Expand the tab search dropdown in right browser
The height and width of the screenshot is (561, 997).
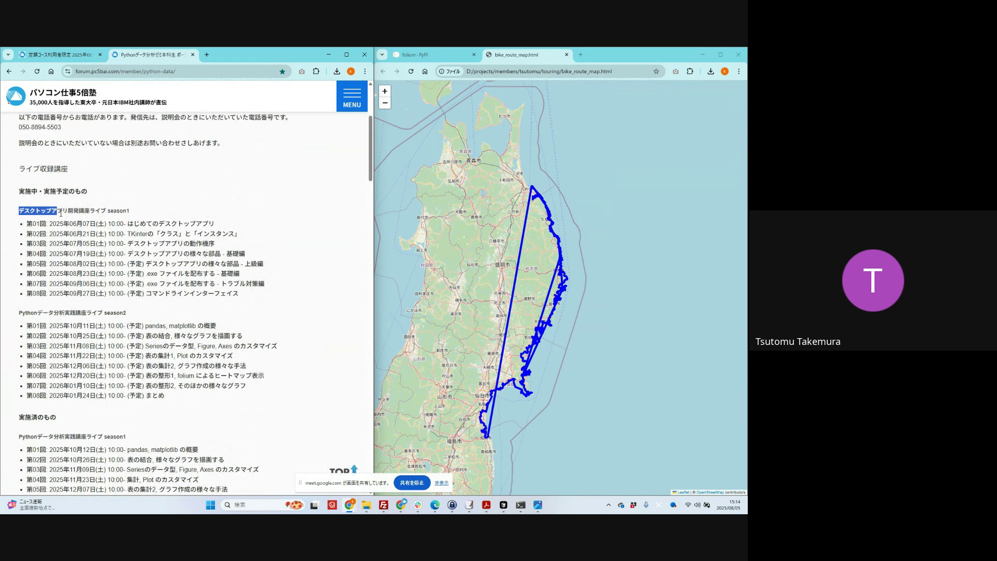click(x=382, y=55)
